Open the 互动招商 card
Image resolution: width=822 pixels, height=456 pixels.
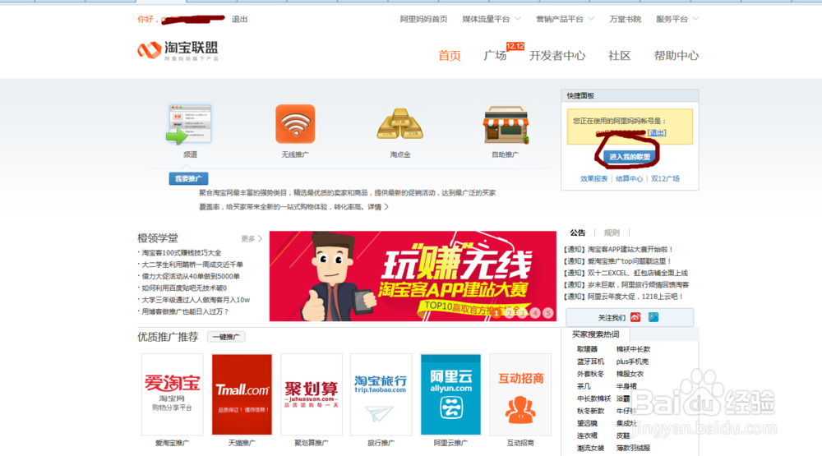click(520, 394)
